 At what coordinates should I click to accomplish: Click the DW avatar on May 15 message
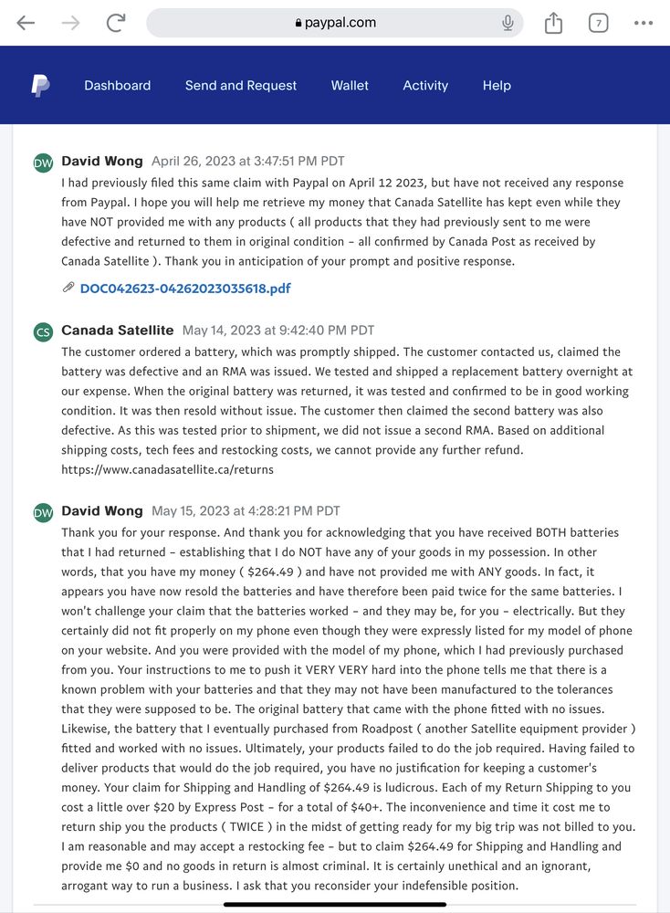click(43, 512)
